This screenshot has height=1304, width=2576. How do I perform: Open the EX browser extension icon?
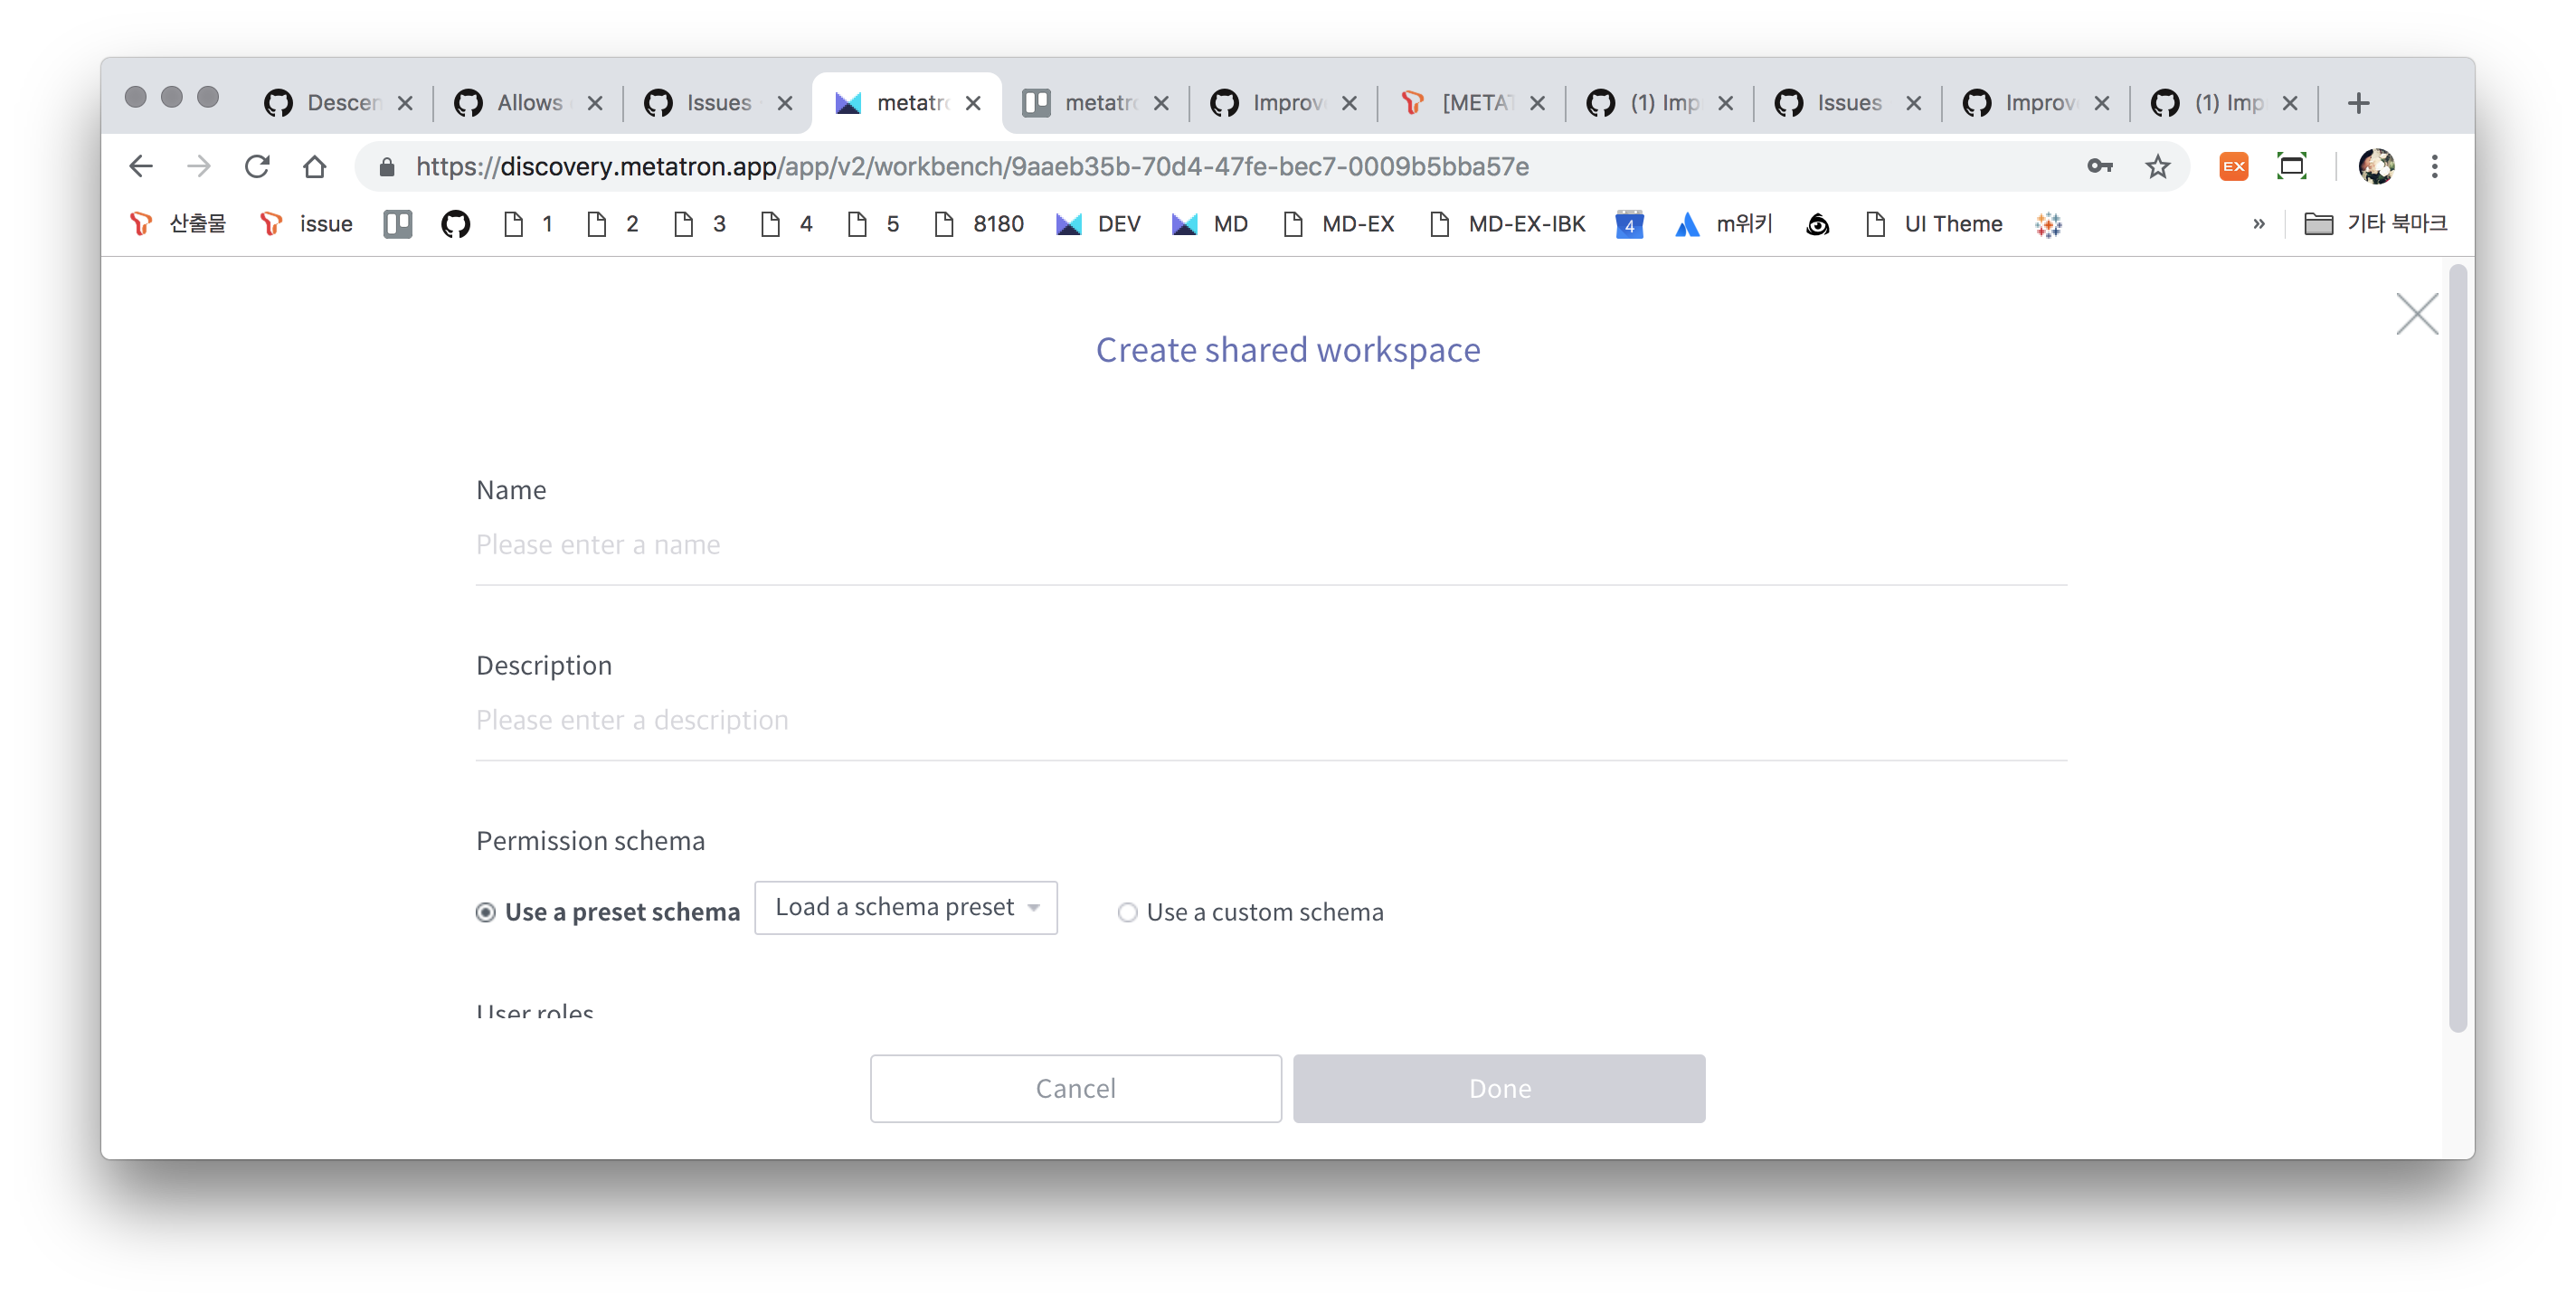(x=2234, y=166)
